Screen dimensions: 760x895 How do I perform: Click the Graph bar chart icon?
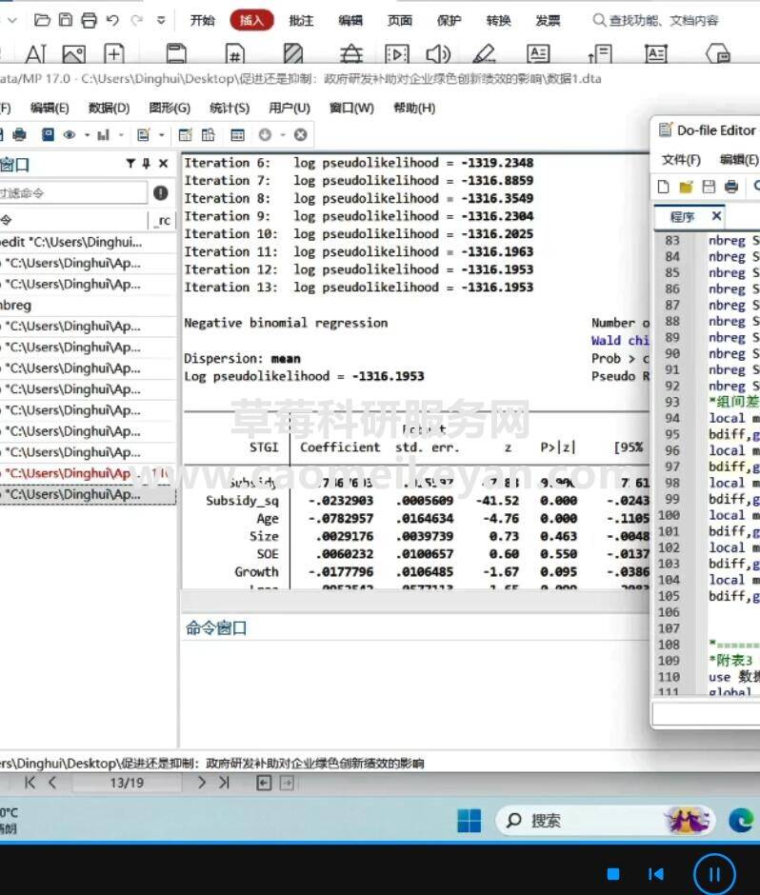103,135
